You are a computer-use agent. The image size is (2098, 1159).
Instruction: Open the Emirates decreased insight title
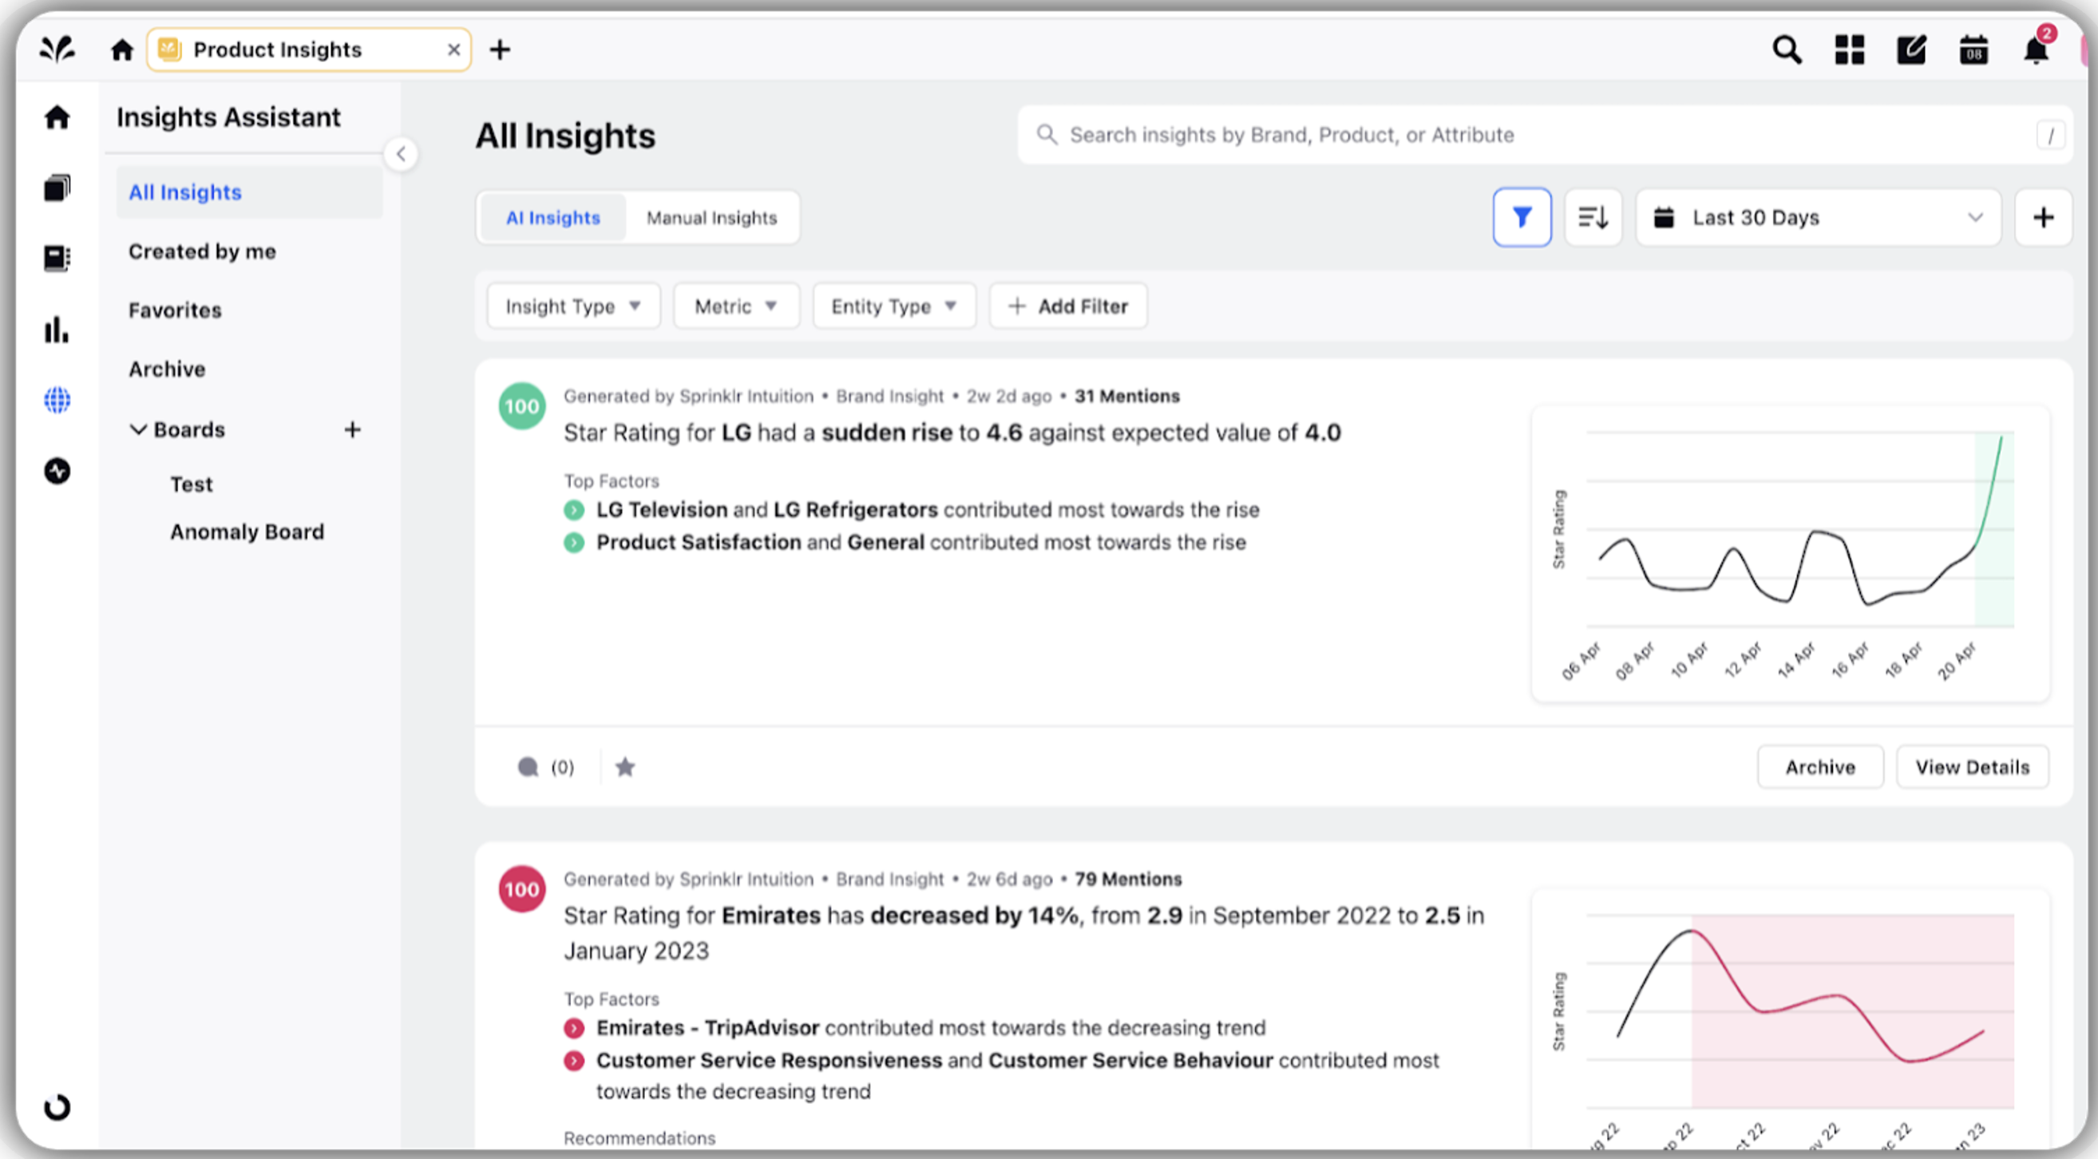[1023, 932]
